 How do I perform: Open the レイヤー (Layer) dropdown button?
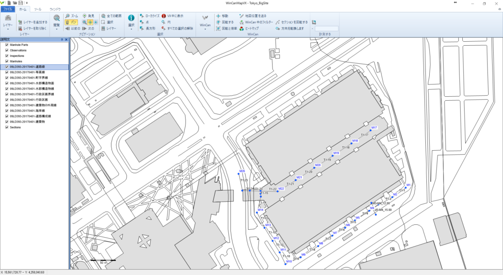[x=8, y=22]
